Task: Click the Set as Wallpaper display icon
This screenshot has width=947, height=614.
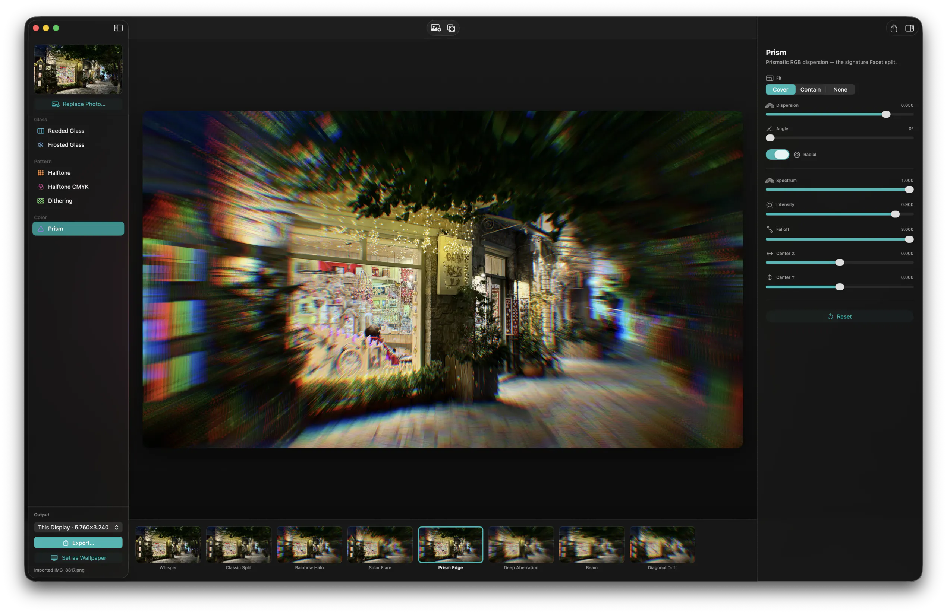Action: [54, 558]
